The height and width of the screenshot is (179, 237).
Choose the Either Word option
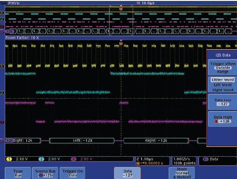coord(223,80)
